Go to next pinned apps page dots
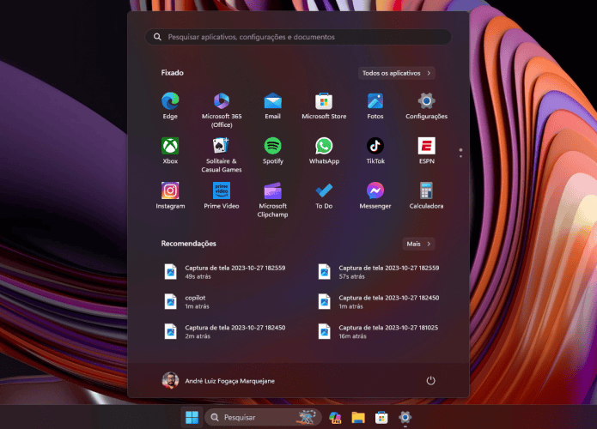The height and width of the screenshot is (429, 597). (460, 154)
